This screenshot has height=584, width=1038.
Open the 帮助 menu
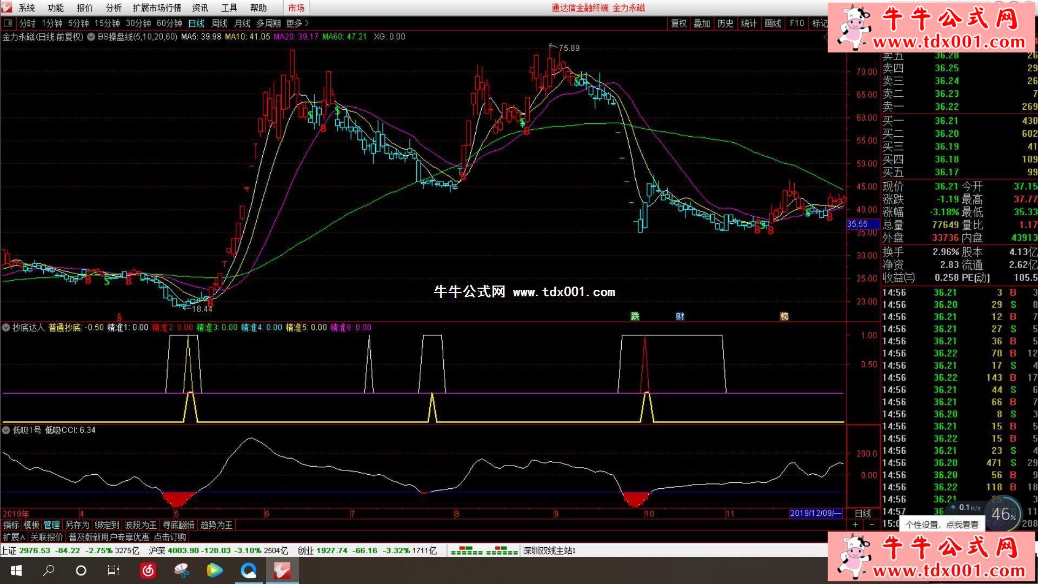click(258, 8)
